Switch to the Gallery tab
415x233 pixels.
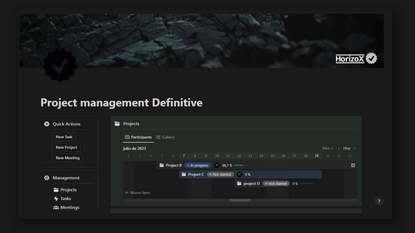point(165,137)
